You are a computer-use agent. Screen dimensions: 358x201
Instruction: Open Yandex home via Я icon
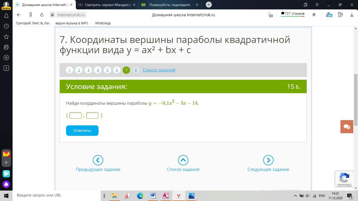[30, 15]
